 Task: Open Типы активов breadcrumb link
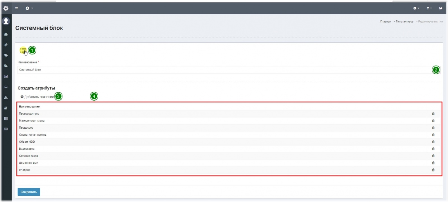[404, 22]
